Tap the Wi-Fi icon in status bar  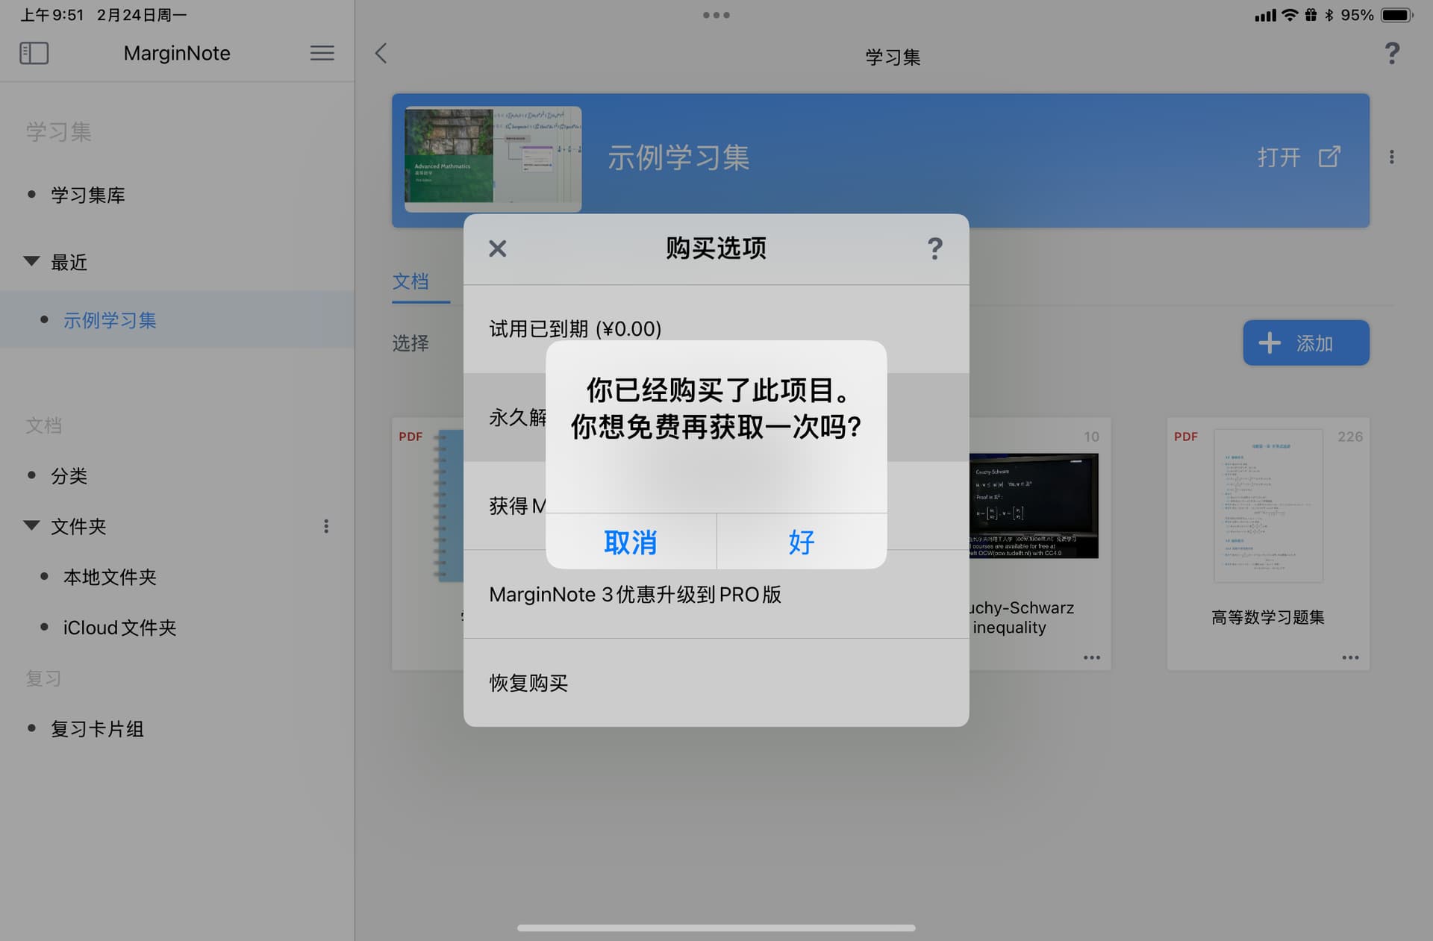click(x=1290, y=15)
